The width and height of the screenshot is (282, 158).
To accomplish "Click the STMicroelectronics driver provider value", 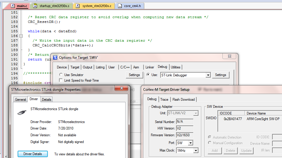I will click(x=71, y=122).
